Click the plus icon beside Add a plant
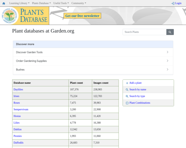186x148 pixels. 127,83
